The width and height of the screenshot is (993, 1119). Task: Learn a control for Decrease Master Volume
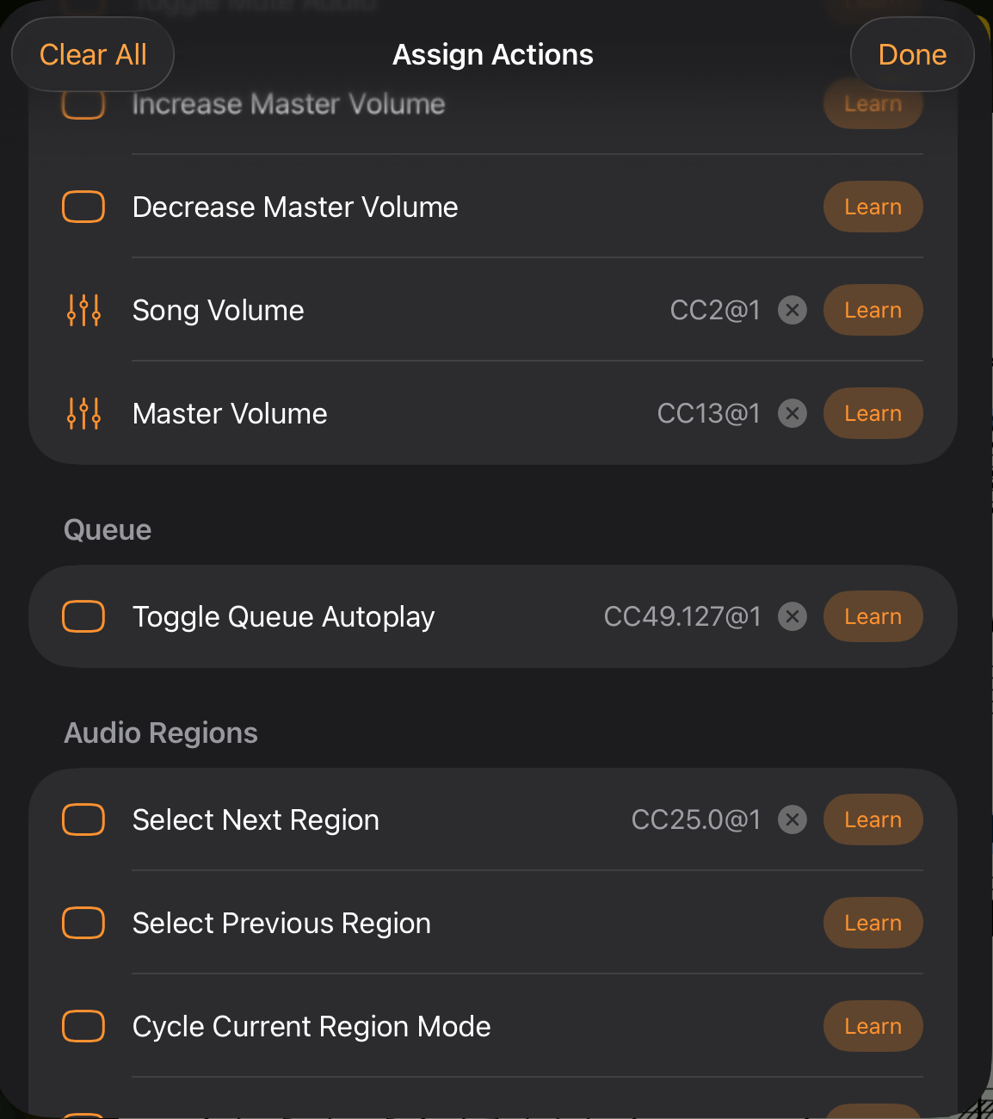873,207
